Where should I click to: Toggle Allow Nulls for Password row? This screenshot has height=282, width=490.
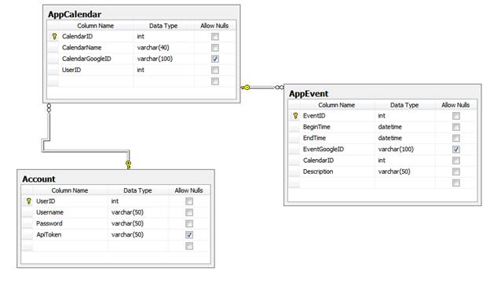tap(189, 224)
